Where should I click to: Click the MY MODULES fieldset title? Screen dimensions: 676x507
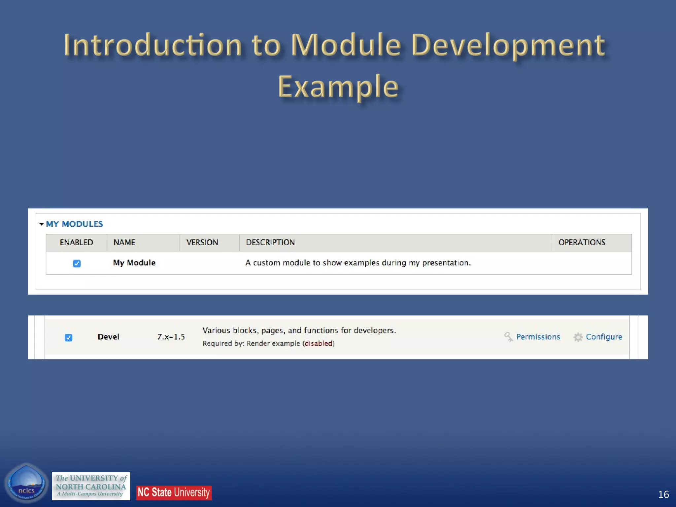pos(74,224)
